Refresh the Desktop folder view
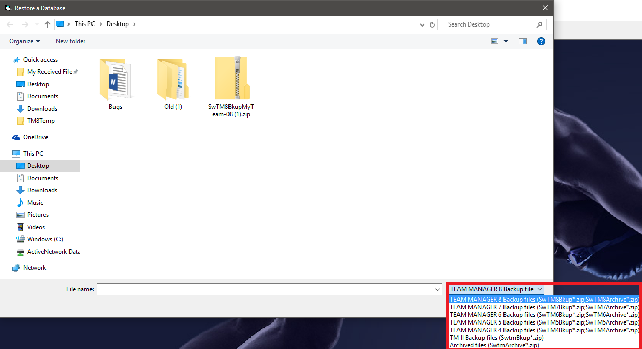The width and height of the screenshot is (642, 349). pos(432,24)
